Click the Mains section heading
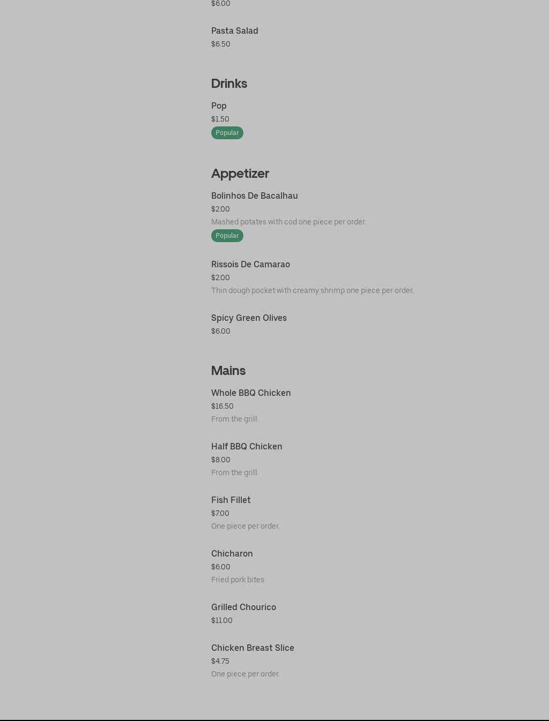Image resolution: width=549 pixels, height=721 pixels. tap(228, 371)
